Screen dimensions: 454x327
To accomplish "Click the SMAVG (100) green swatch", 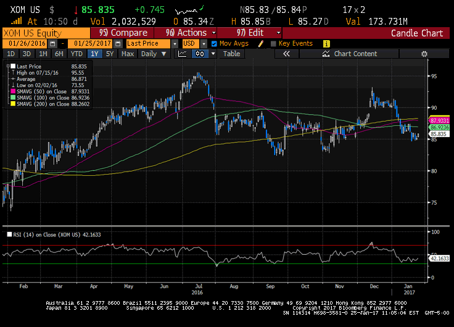I will pyautogui.click(x=13, y=98).
